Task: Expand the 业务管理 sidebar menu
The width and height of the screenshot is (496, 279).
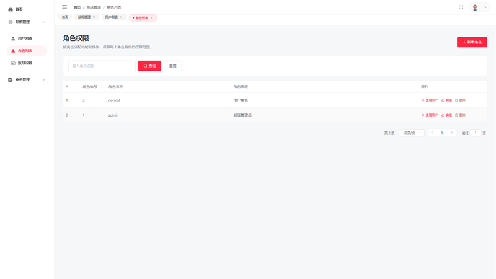Action: coord(27,80)
